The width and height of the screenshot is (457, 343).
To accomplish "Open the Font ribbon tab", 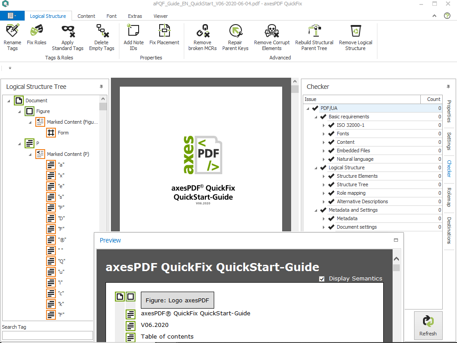I will click(111, 16).
